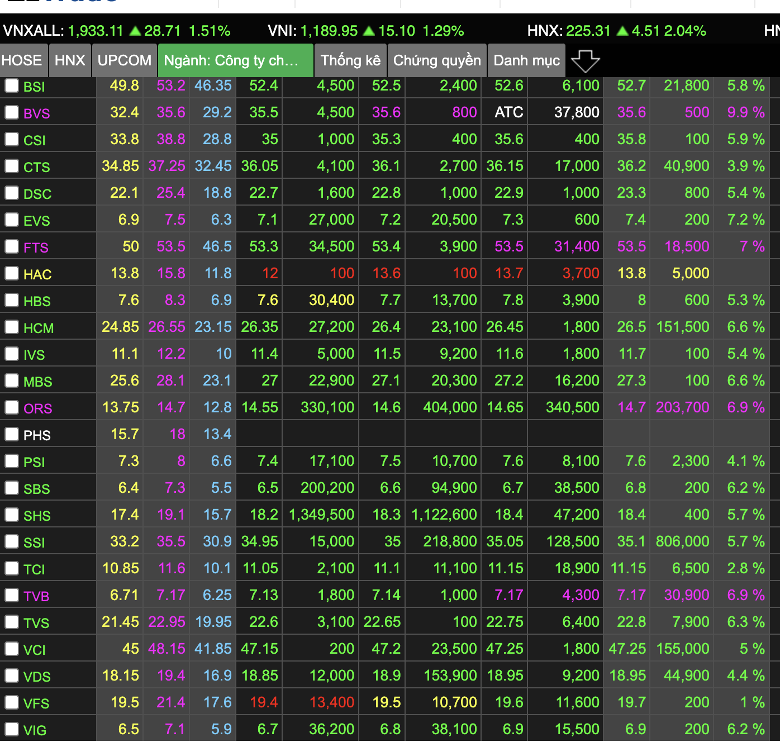Click the down arrow icon beside Danh mục

(585, 61)
